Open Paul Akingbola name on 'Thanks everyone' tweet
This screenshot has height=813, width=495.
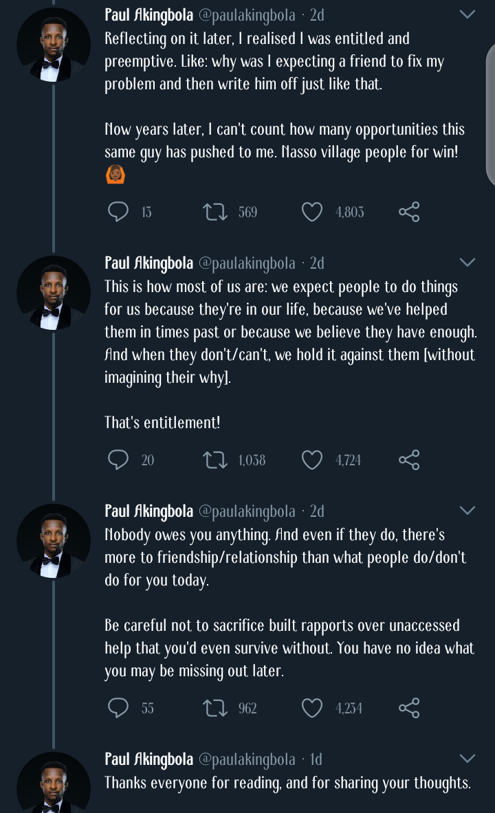click(148, 759)
